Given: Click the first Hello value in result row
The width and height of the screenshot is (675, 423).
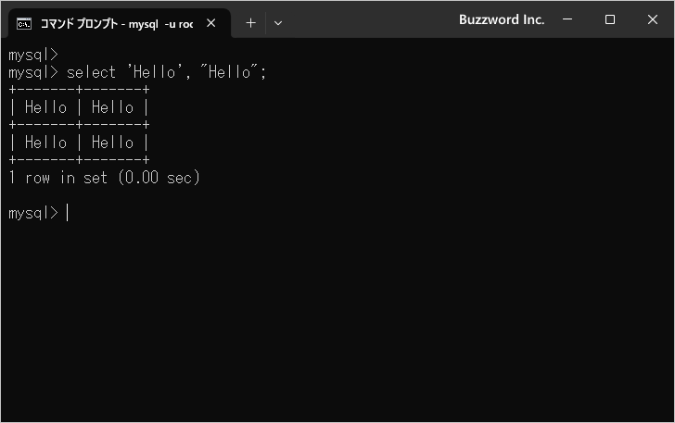Looking at the screenshot, I should pyautogui.click(x=45, y=143).
